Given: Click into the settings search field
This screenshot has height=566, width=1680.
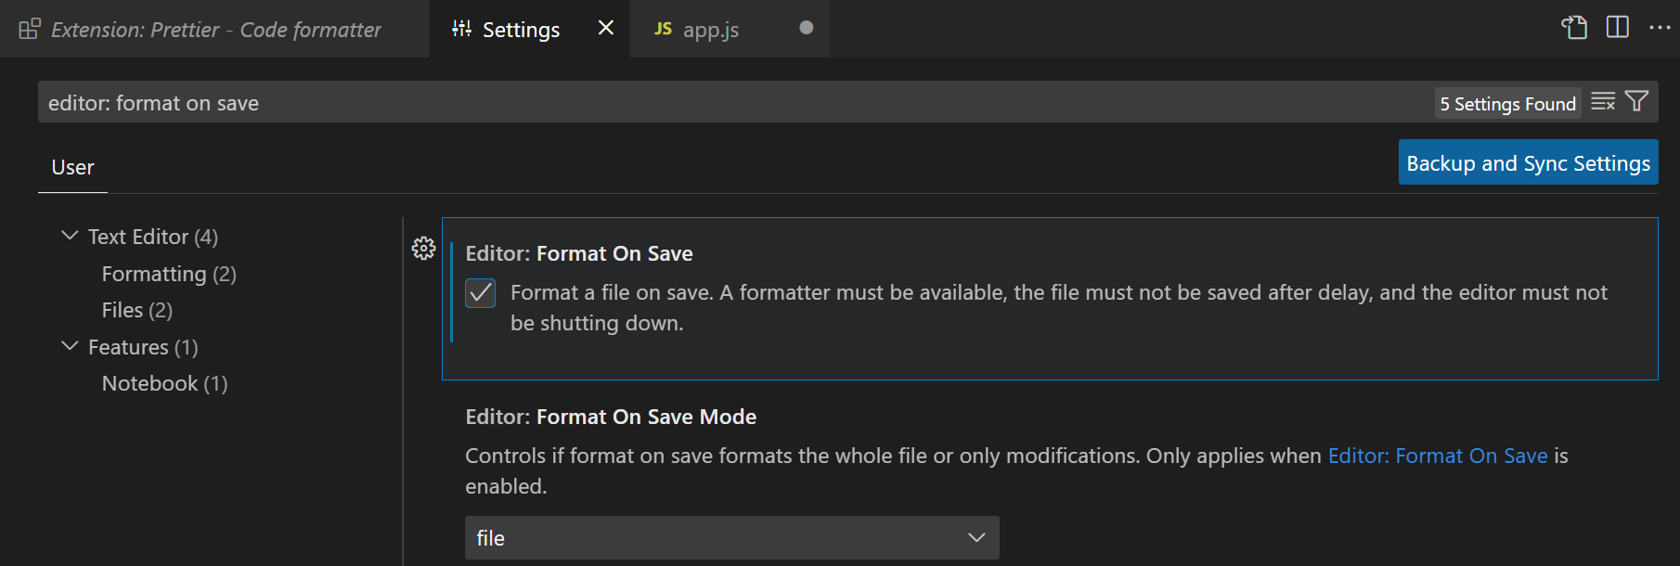Looking at the screenshot, I should pos(724,103).
